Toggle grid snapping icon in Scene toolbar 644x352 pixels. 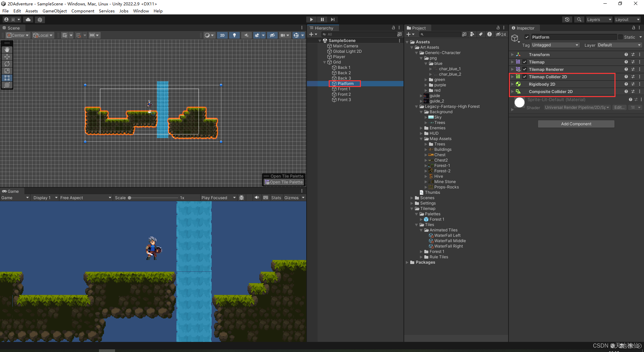tap(78, 35)
